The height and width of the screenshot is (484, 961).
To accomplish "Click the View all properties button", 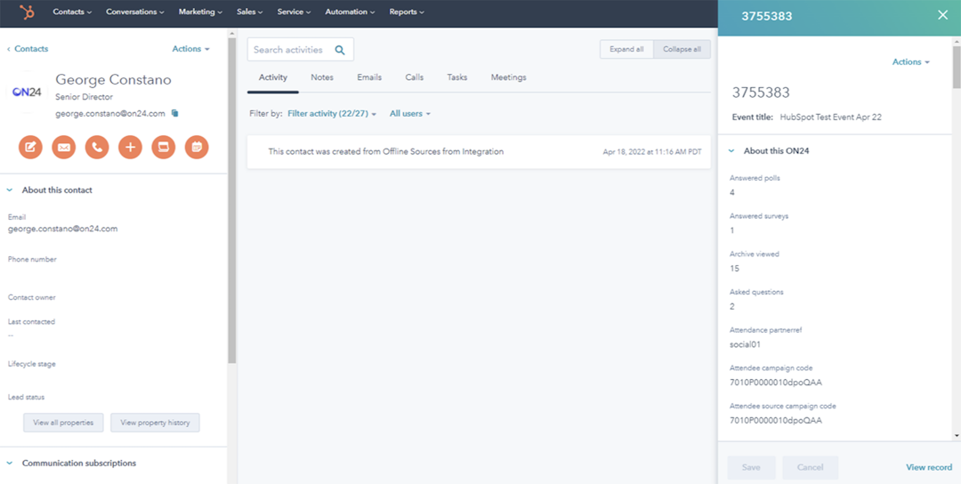I will [63, 423].
